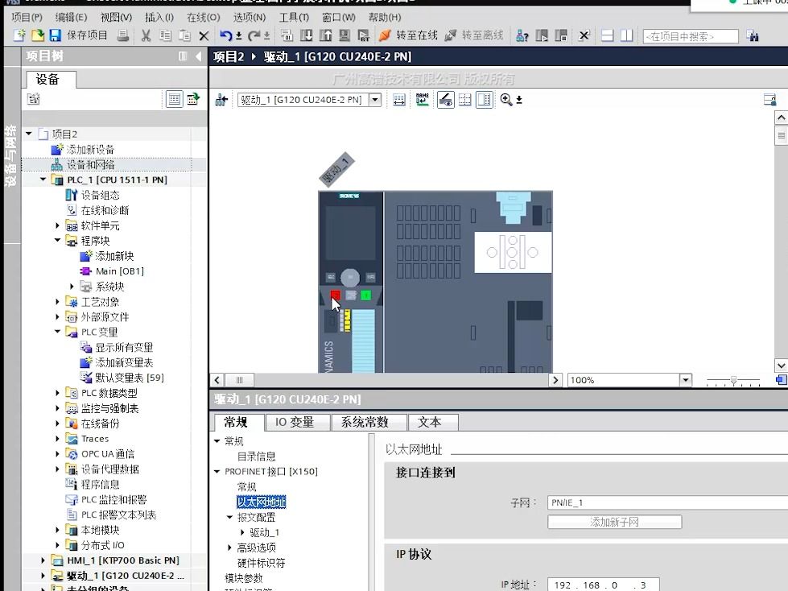Viewport: 788px width, 591px height.
Task: Collapse the 项目2 root node
Action: tap(29, 134)
